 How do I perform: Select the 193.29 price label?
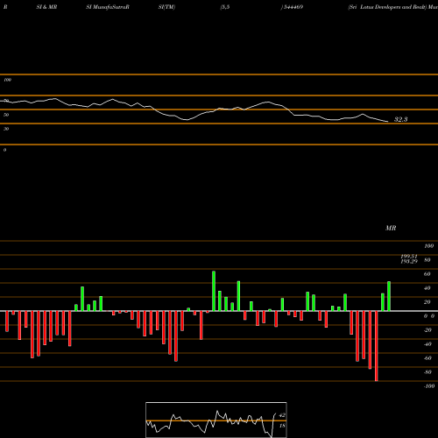click(409, 262)
